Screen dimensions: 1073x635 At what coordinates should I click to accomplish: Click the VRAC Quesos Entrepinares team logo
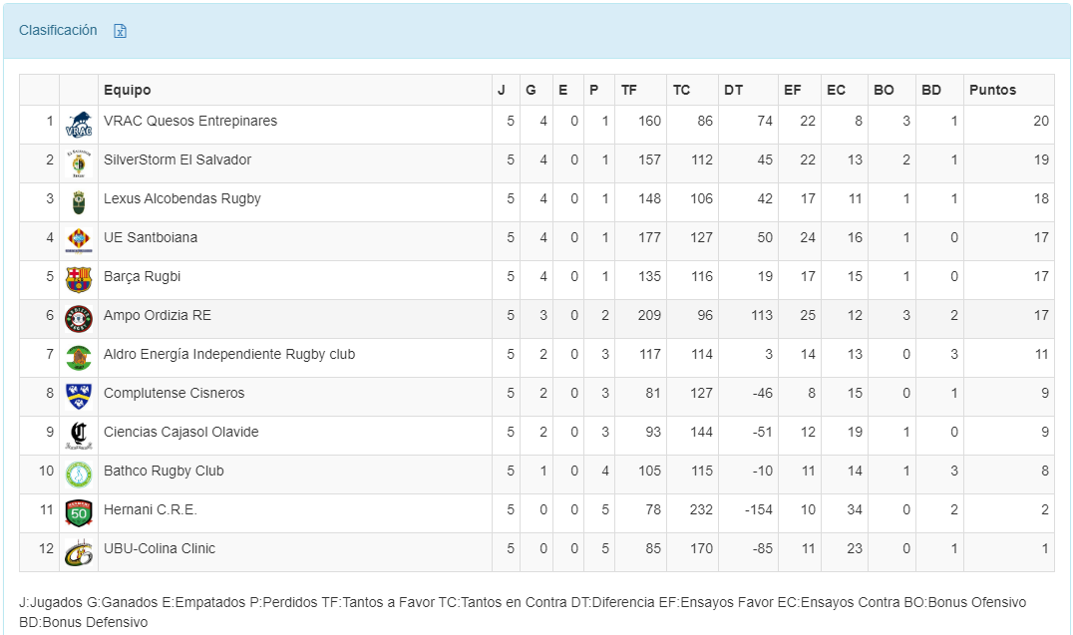(79, 126)
